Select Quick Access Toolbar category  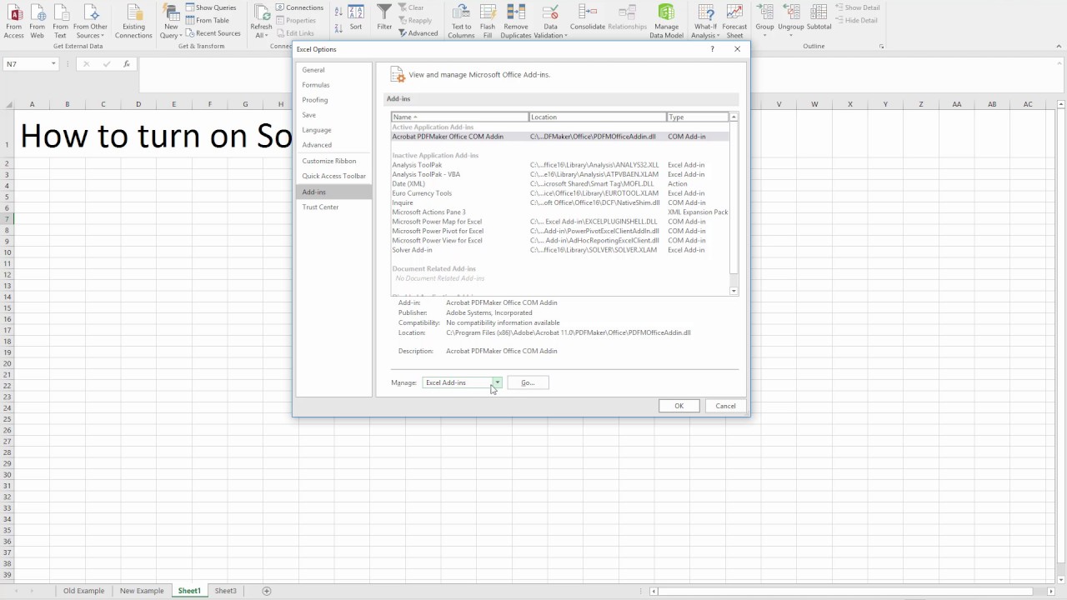[333, 176]
